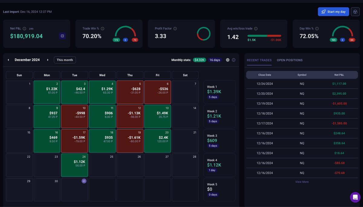This screenshot has height=207, width=363.
Task: Select December 13 day showing $1.49K
Action: (x=158, y=117)
